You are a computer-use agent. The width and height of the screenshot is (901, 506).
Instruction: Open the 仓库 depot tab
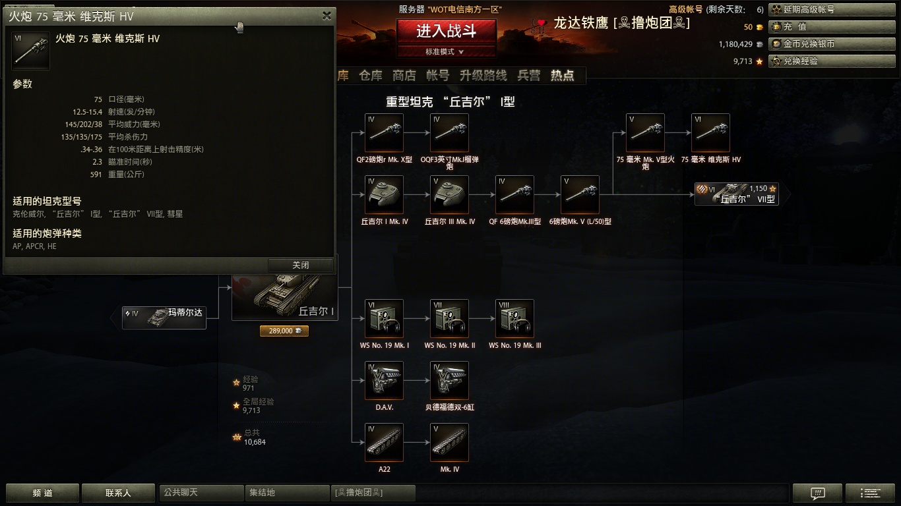pos(371,76)
